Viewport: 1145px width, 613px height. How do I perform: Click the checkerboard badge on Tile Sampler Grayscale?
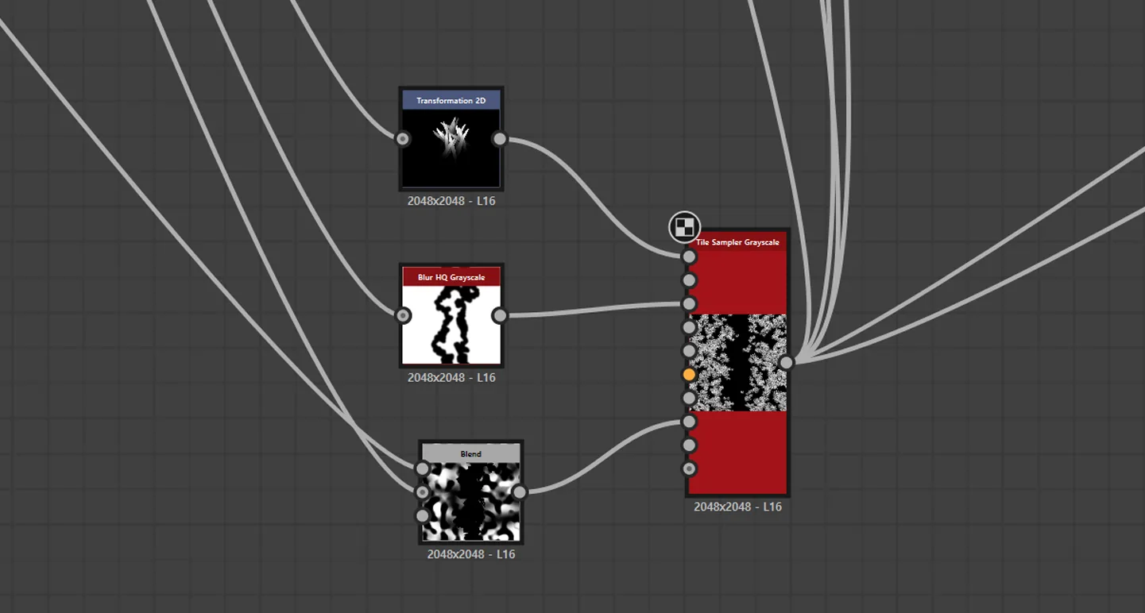(x=684, y=227)
